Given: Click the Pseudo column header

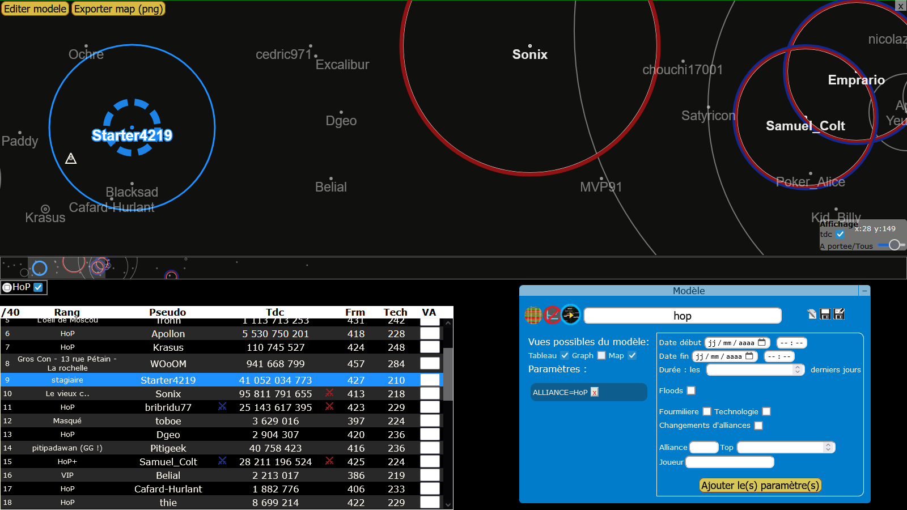Looking at the screenshot, I should pyautogui.click(x=167, y=312).
